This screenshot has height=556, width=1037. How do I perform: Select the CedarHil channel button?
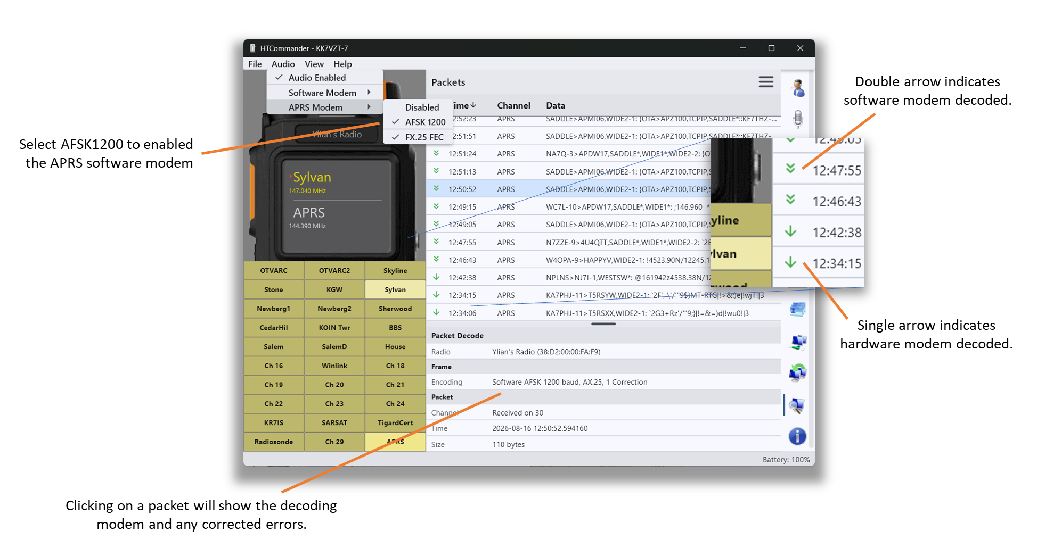coord(274,328)
